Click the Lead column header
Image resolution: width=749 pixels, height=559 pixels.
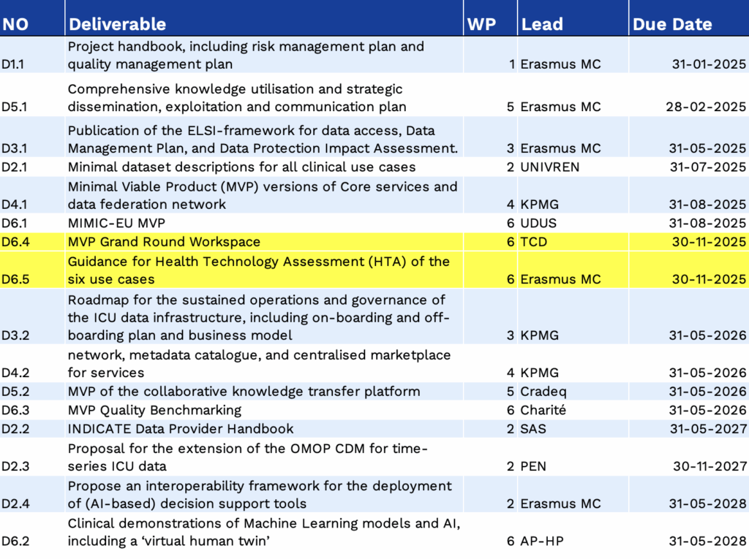point(542,24)
